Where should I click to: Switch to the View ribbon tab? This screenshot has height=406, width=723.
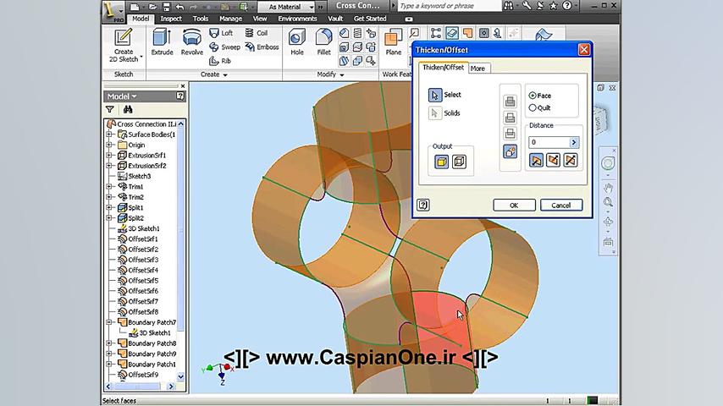[x=260, y=19]
